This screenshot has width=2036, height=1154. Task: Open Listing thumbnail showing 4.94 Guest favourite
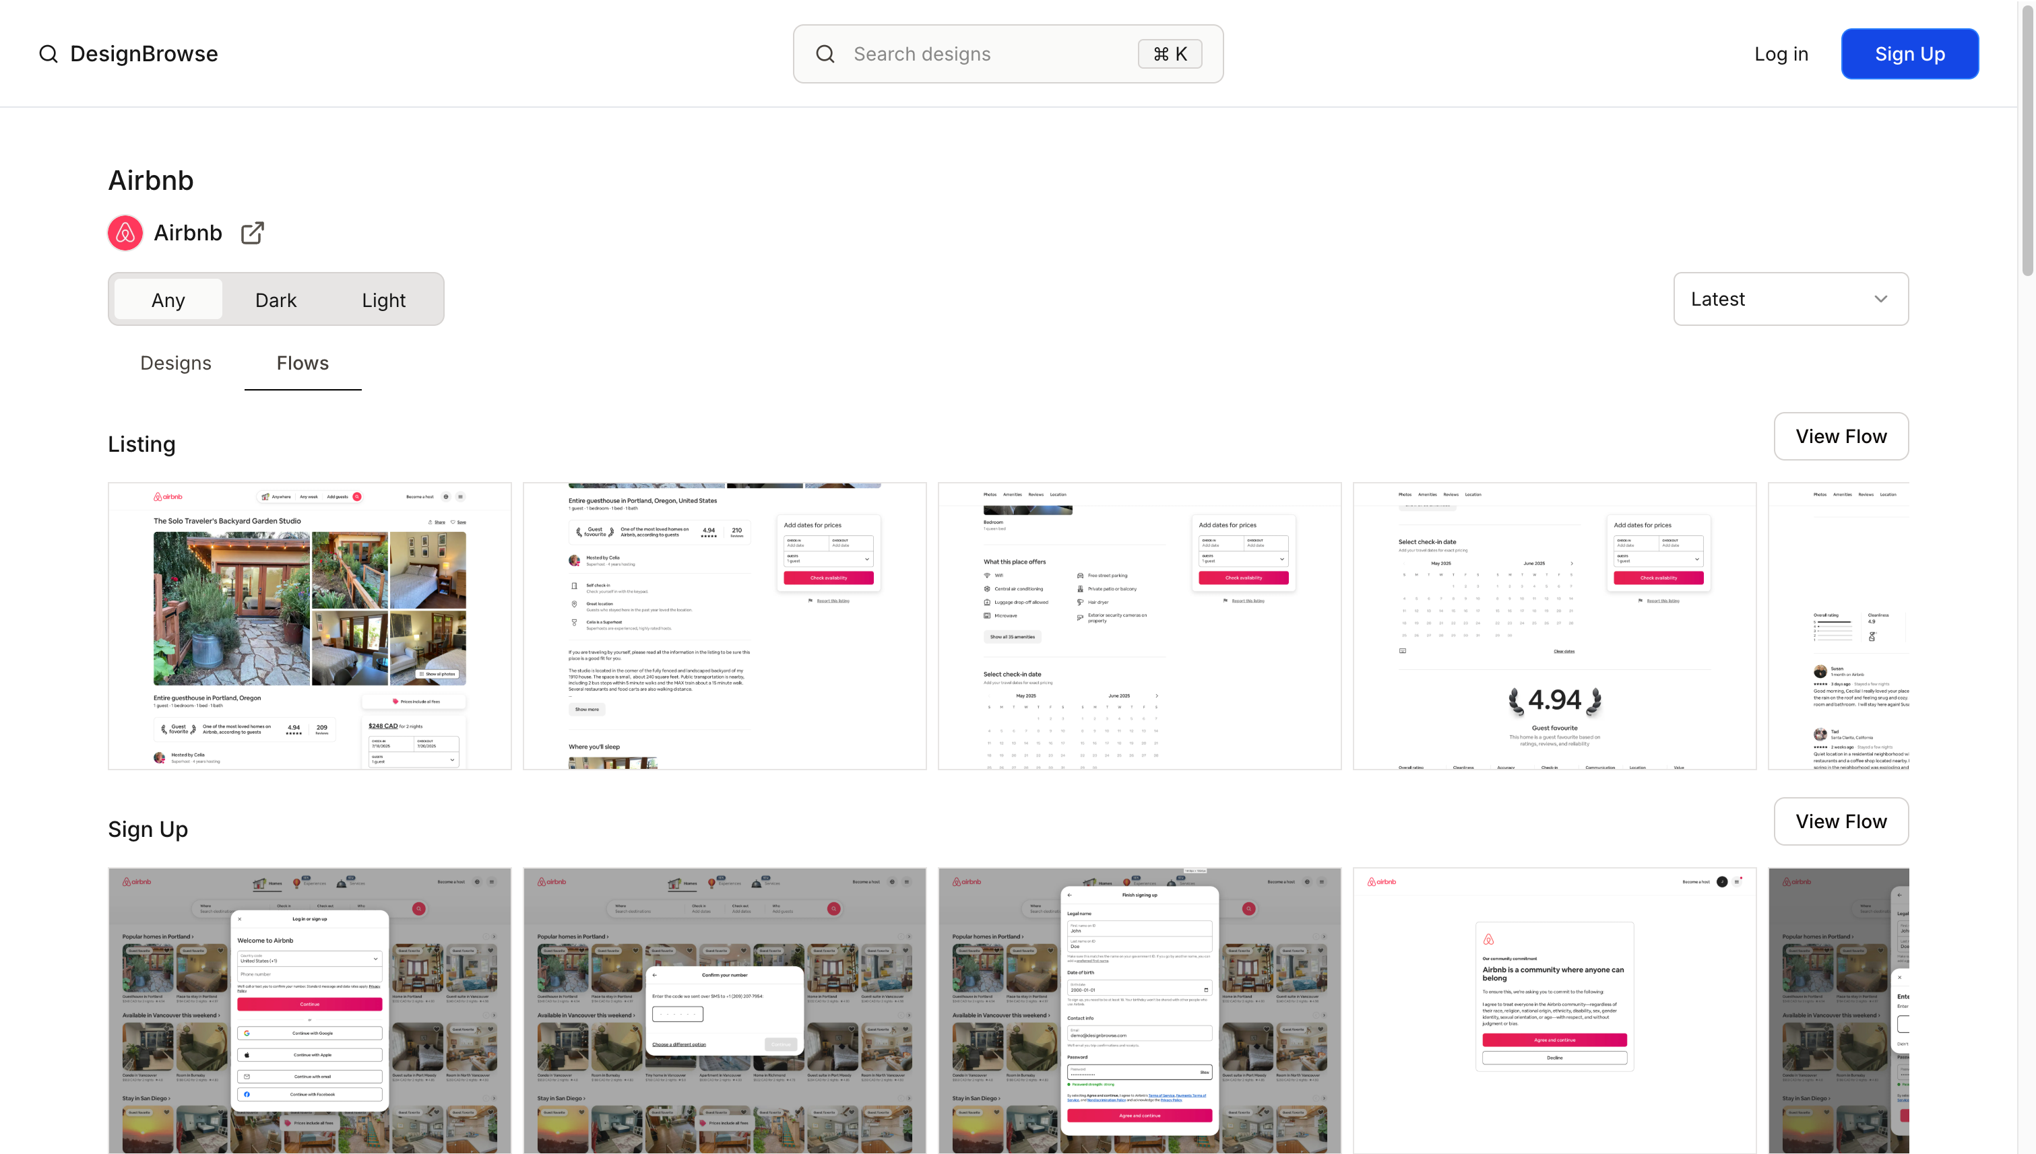pyautogui.click(x=1554, y=626)
